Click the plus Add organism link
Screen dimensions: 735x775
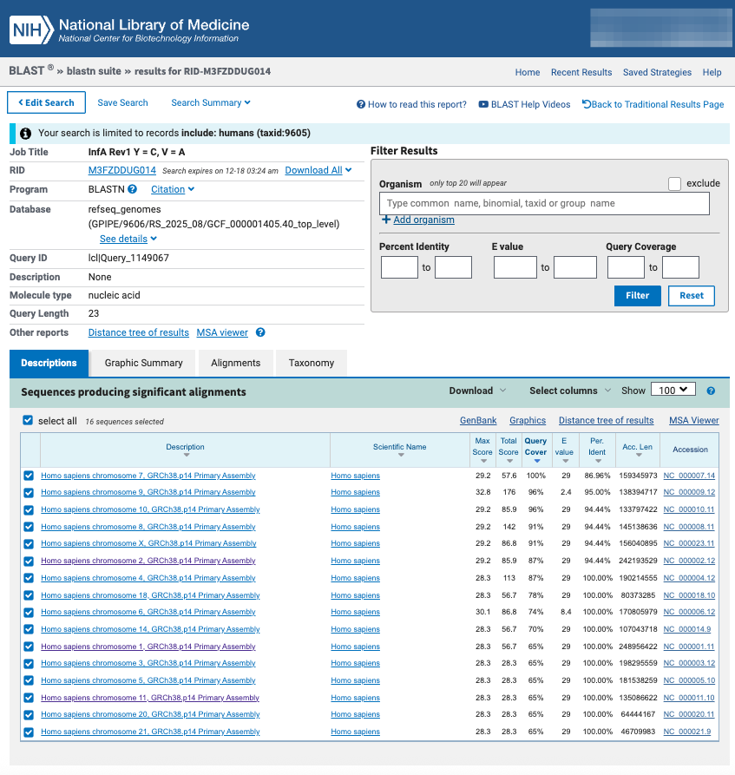(x=417, y=220)
